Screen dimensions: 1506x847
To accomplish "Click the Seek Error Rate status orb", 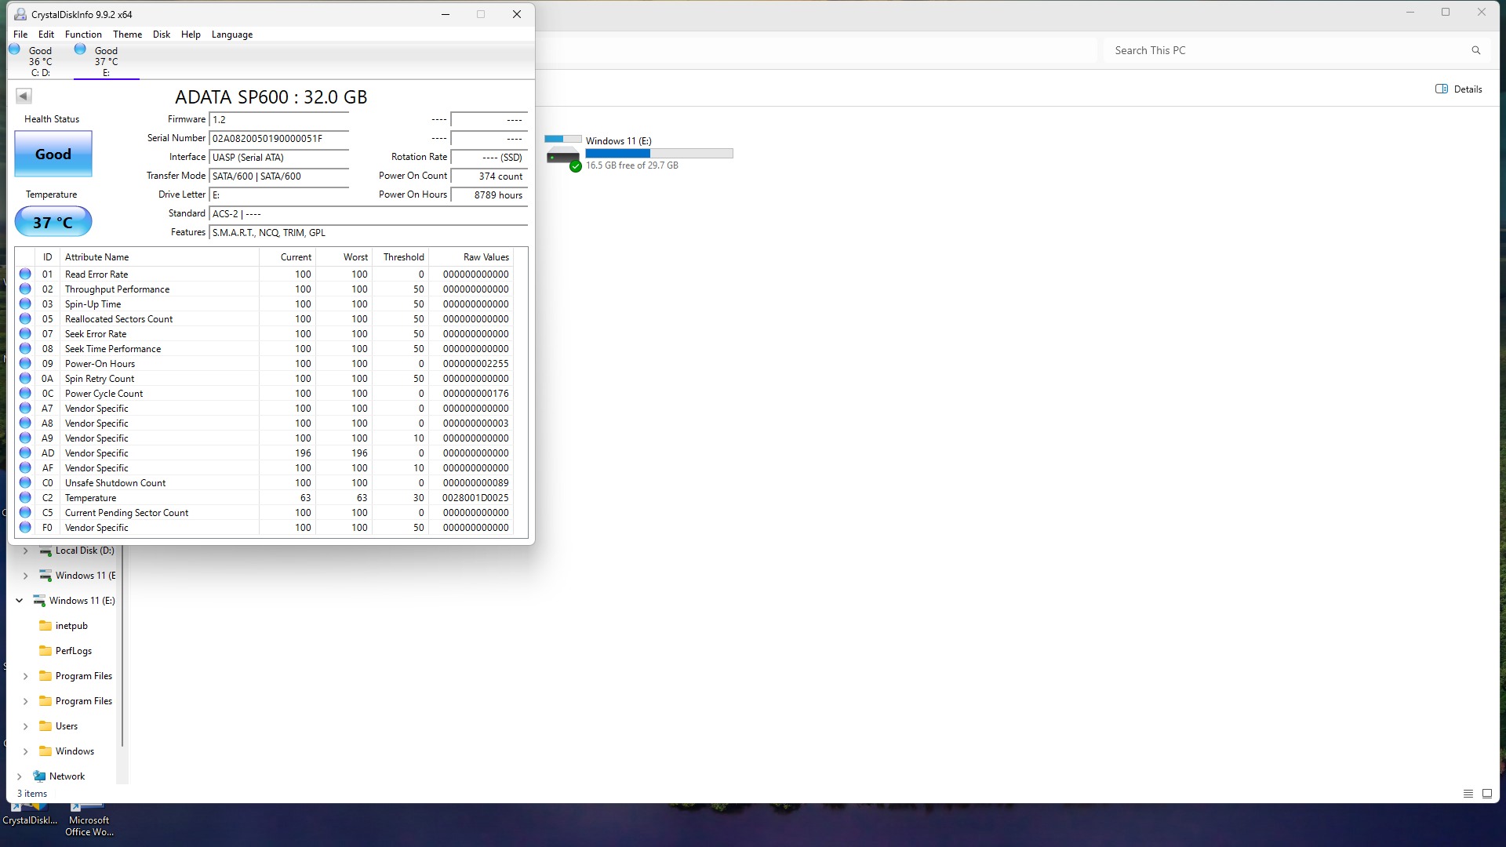I will (x=25, y=334).
